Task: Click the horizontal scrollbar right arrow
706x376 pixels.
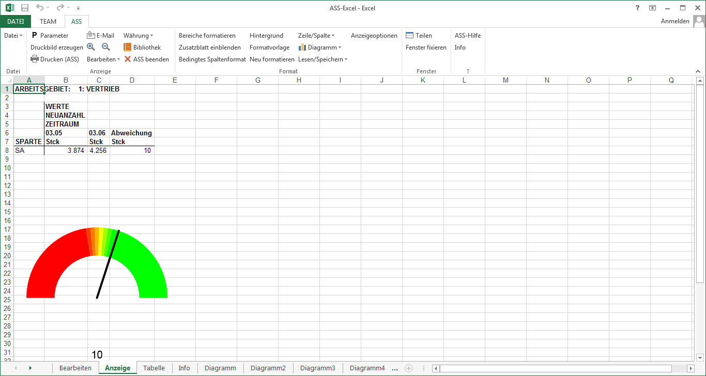Action: click(x=690, y=368)
